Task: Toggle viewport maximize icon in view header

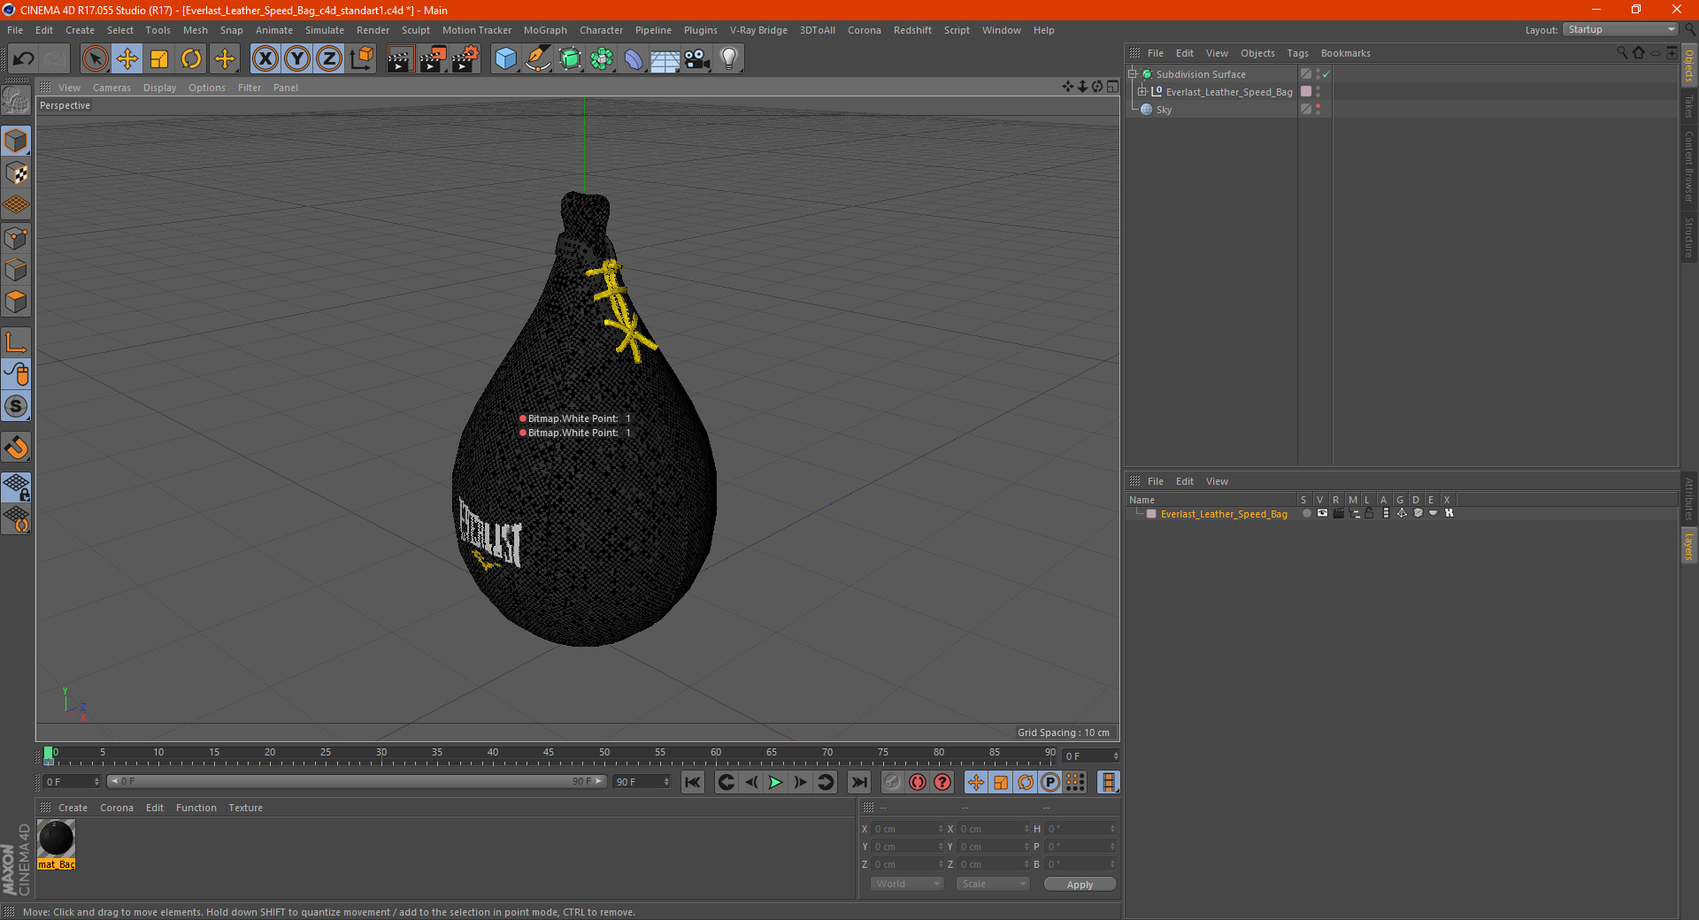Action: 1112,87
